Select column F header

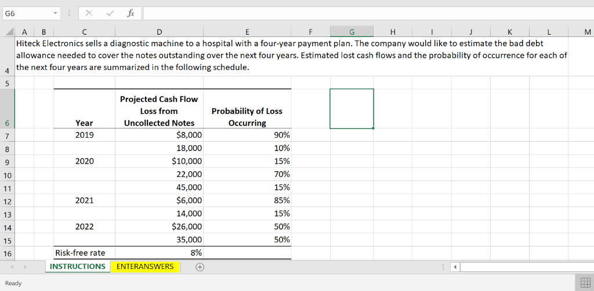311,32
